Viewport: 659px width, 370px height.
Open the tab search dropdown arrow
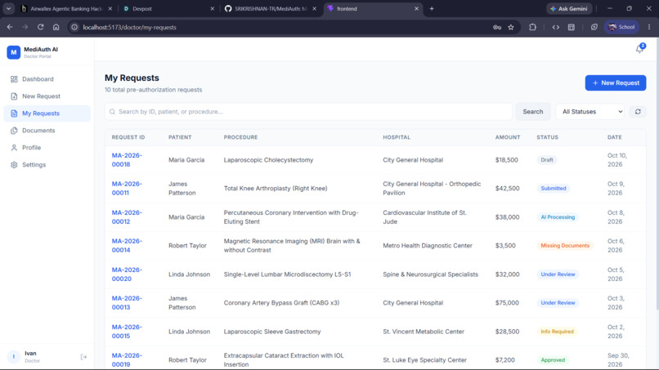point(8,8)
